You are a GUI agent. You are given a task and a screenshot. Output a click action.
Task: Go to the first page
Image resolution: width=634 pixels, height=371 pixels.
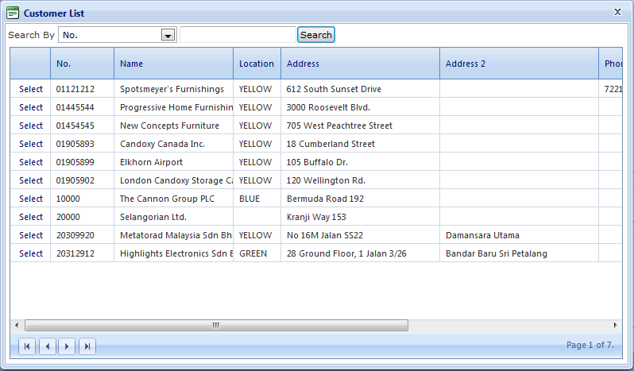27,346
